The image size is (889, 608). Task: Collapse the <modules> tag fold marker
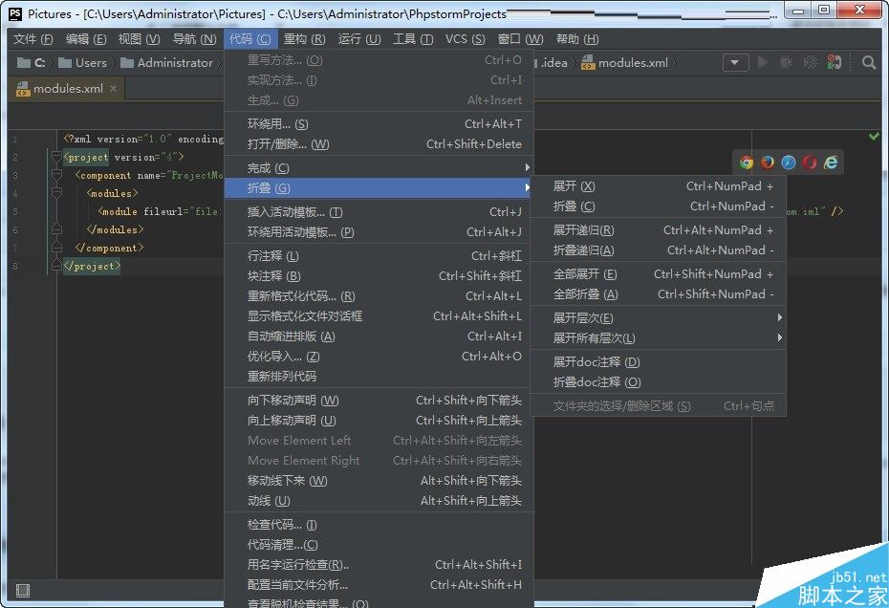pos(56,193)
